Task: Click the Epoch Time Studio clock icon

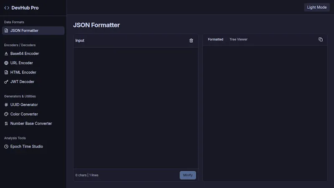Action: (x=6, y=147)
